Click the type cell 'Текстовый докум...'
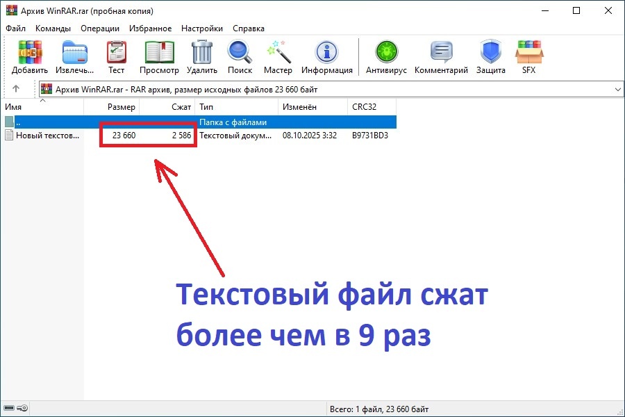The image size is (625, 417). [x=235, y=136]
